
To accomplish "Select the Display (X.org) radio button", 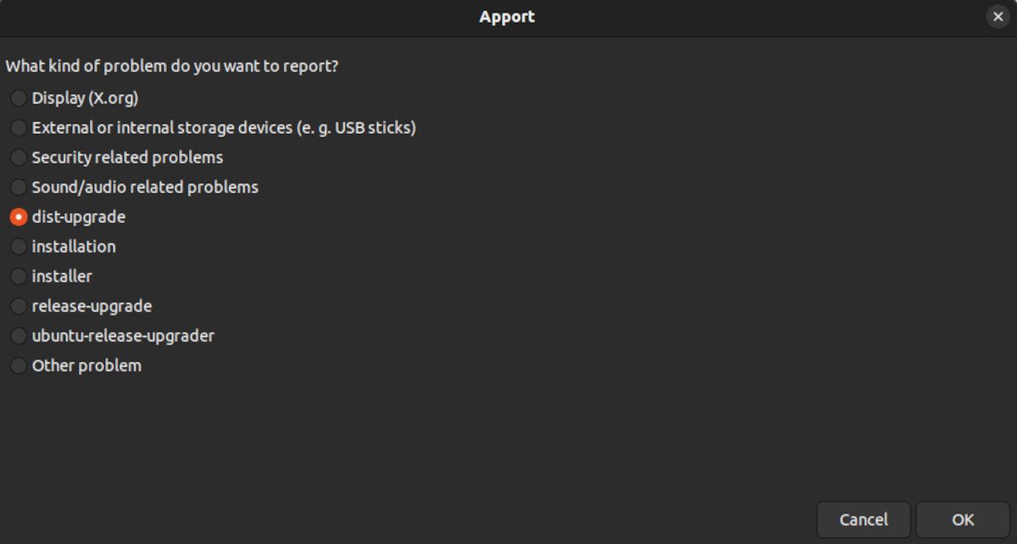I will pyautogui.click(x=18, y=98).
